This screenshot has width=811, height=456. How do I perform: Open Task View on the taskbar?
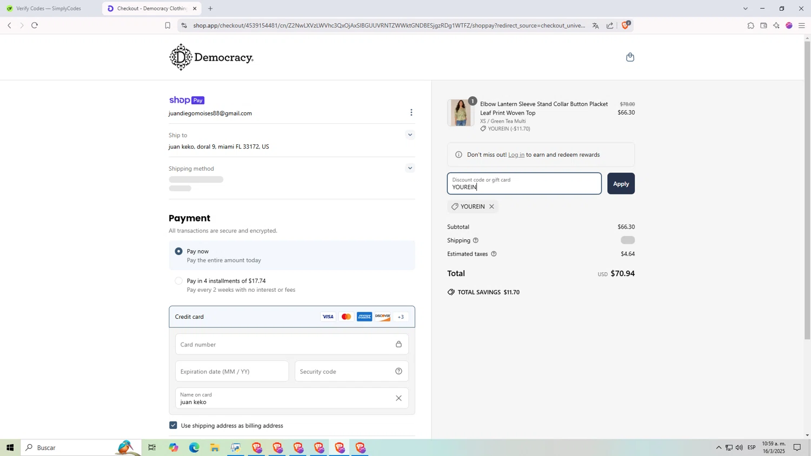(x=152, y=447)
